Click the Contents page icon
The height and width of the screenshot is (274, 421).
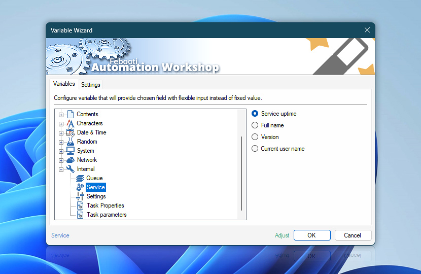[71, 114]
